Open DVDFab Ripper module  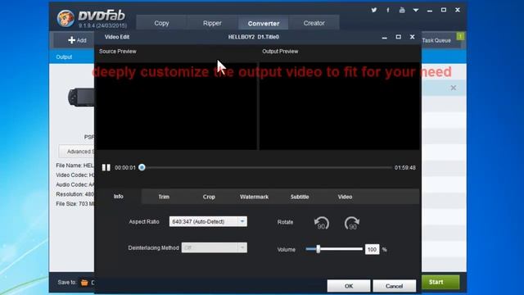tap(212, 23)
